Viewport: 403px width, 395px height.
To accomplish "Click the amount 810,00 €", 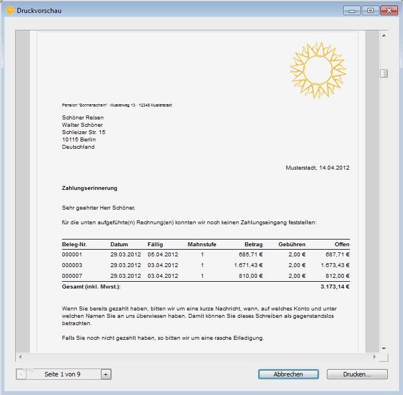I will [x=251, y=276].
